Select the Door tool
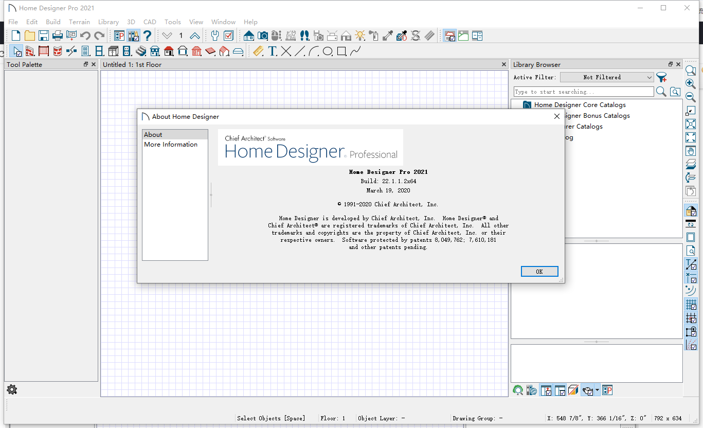Image resolution: width=703 pixels, height=428 pixels. point(85,51)
